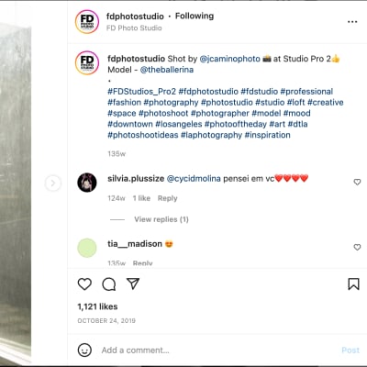Like silvia.plussize's comment
The image size is (367, 367).
(357, 183)
